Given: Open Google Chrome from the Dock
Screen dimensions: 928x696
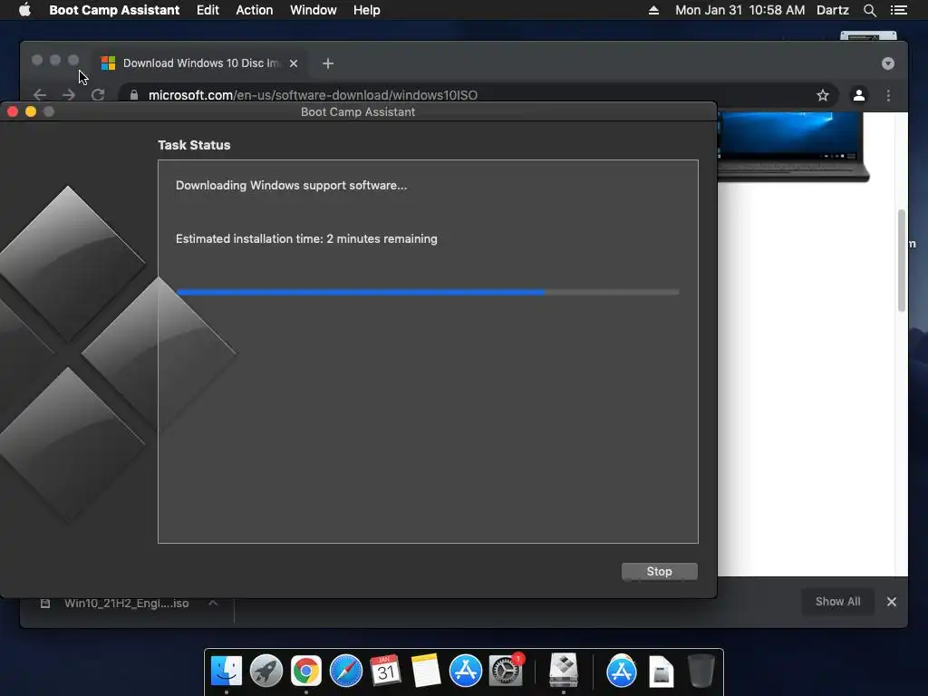Looking at the screenshot, I should click(306, 671).
